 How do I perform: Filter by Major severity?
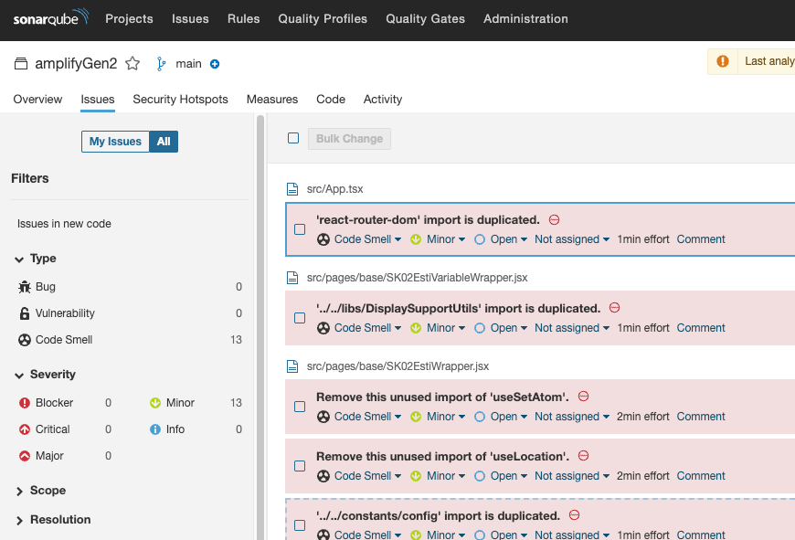[x=64, y=455]
